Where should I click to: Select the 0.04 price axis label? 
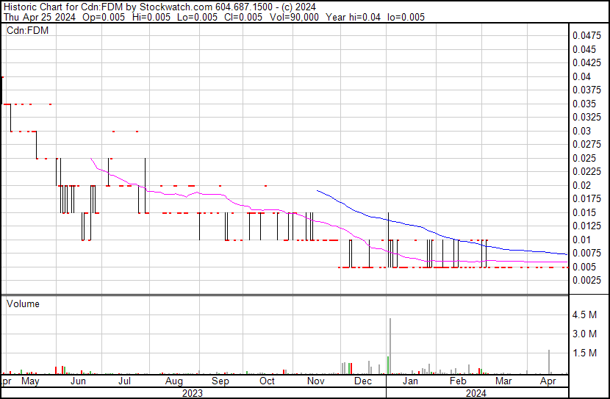(582, 76)
